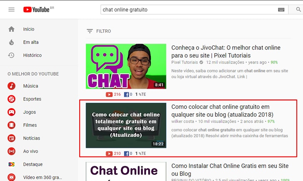This screenshot has width=303, height=181.
Task: Click the red YouTube stat icon under JivoChat video
Action: 109,94
